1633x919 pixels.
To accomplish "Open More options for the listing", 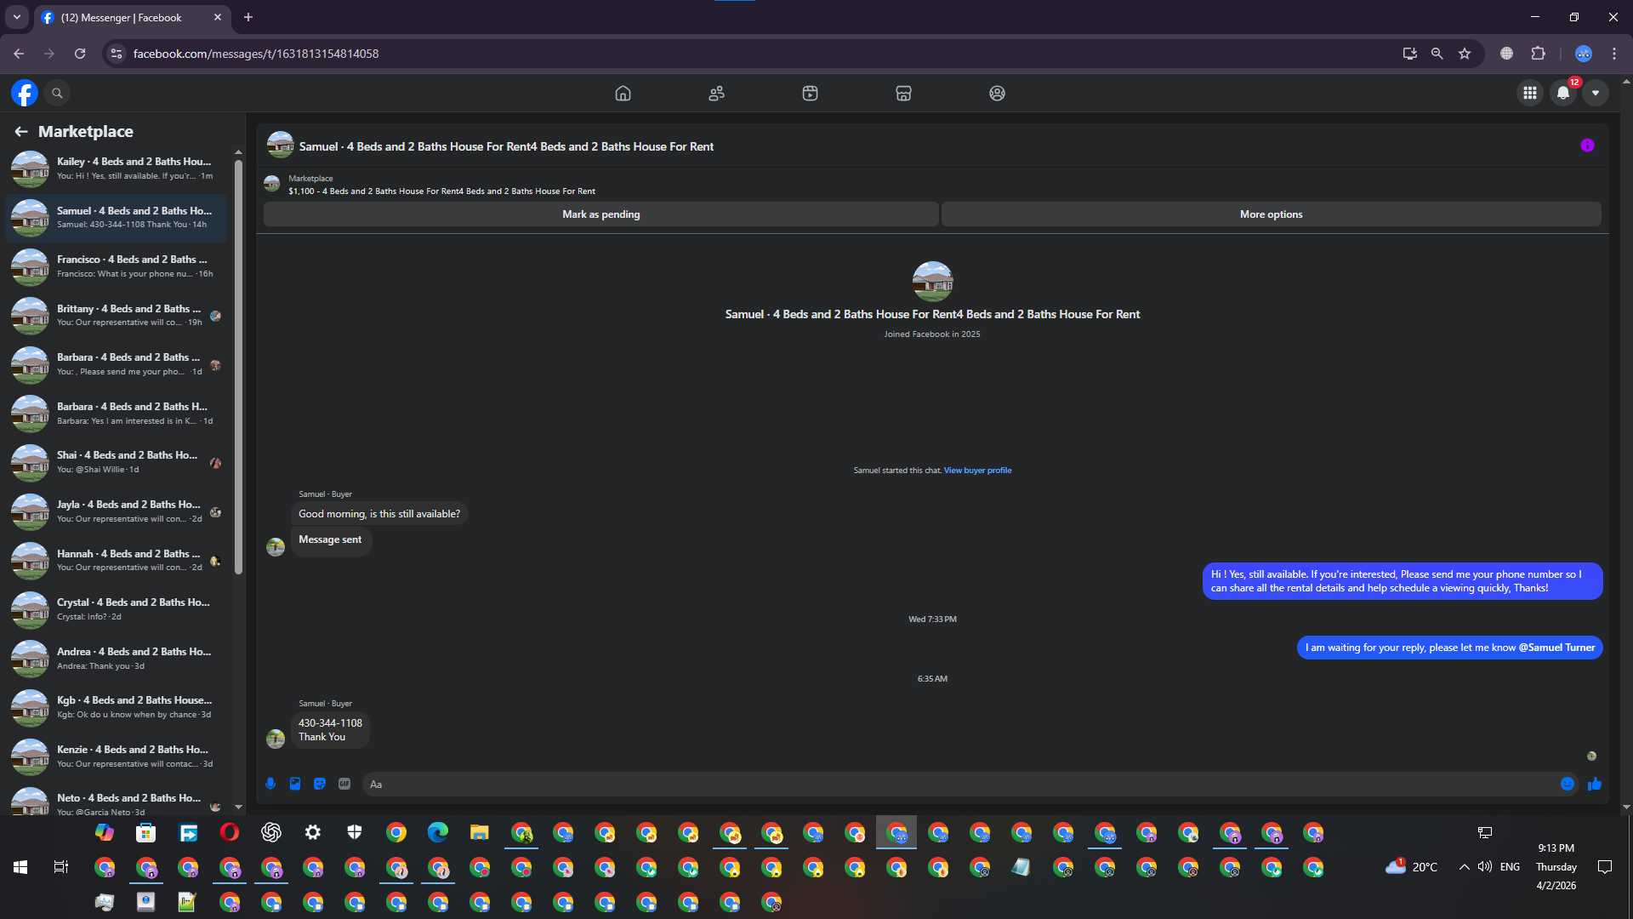I will (x=1271, y=214).
